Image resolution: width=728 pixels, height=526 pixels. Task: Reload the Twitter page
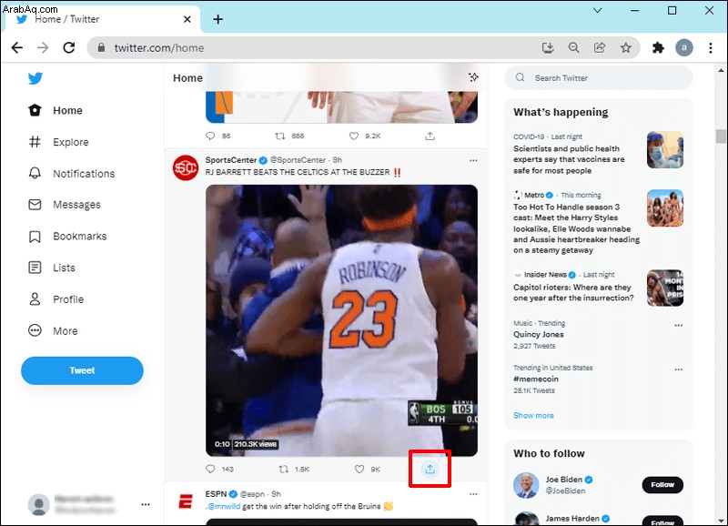69,47
